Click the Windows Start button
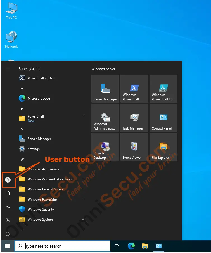The image size is (211, 253). click(x=8, y=246)
